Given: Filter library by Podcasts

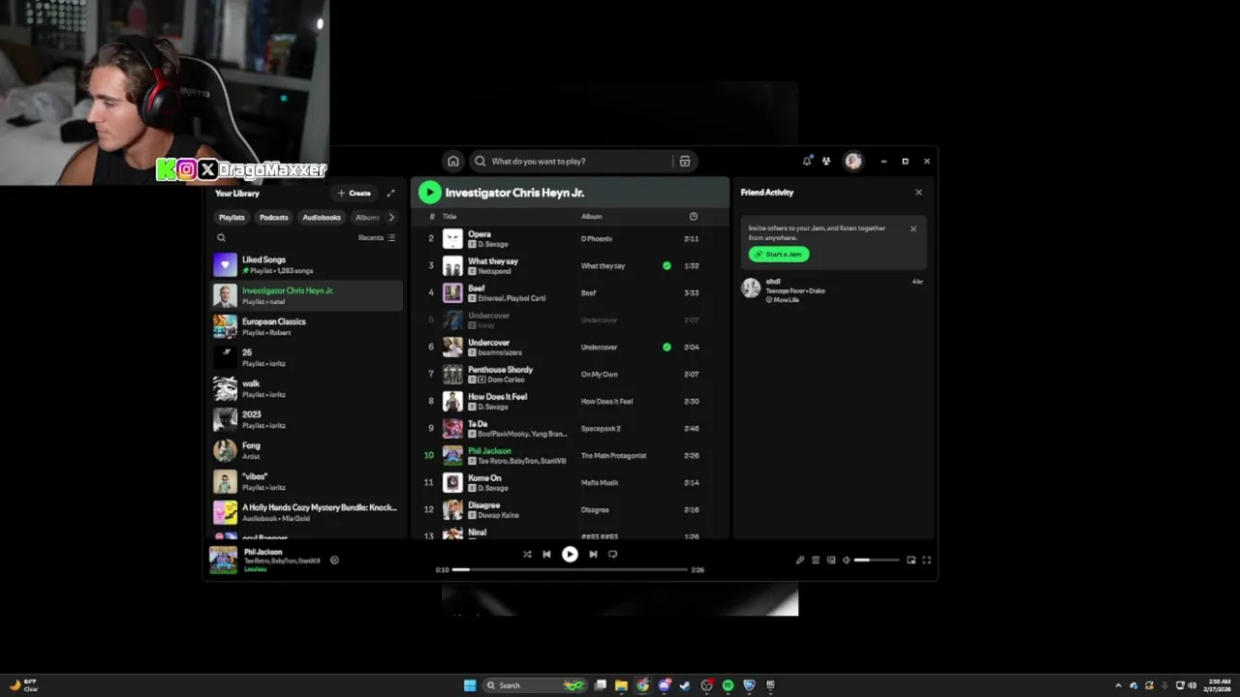Looking at the screenshot, I should pos(274,217).
